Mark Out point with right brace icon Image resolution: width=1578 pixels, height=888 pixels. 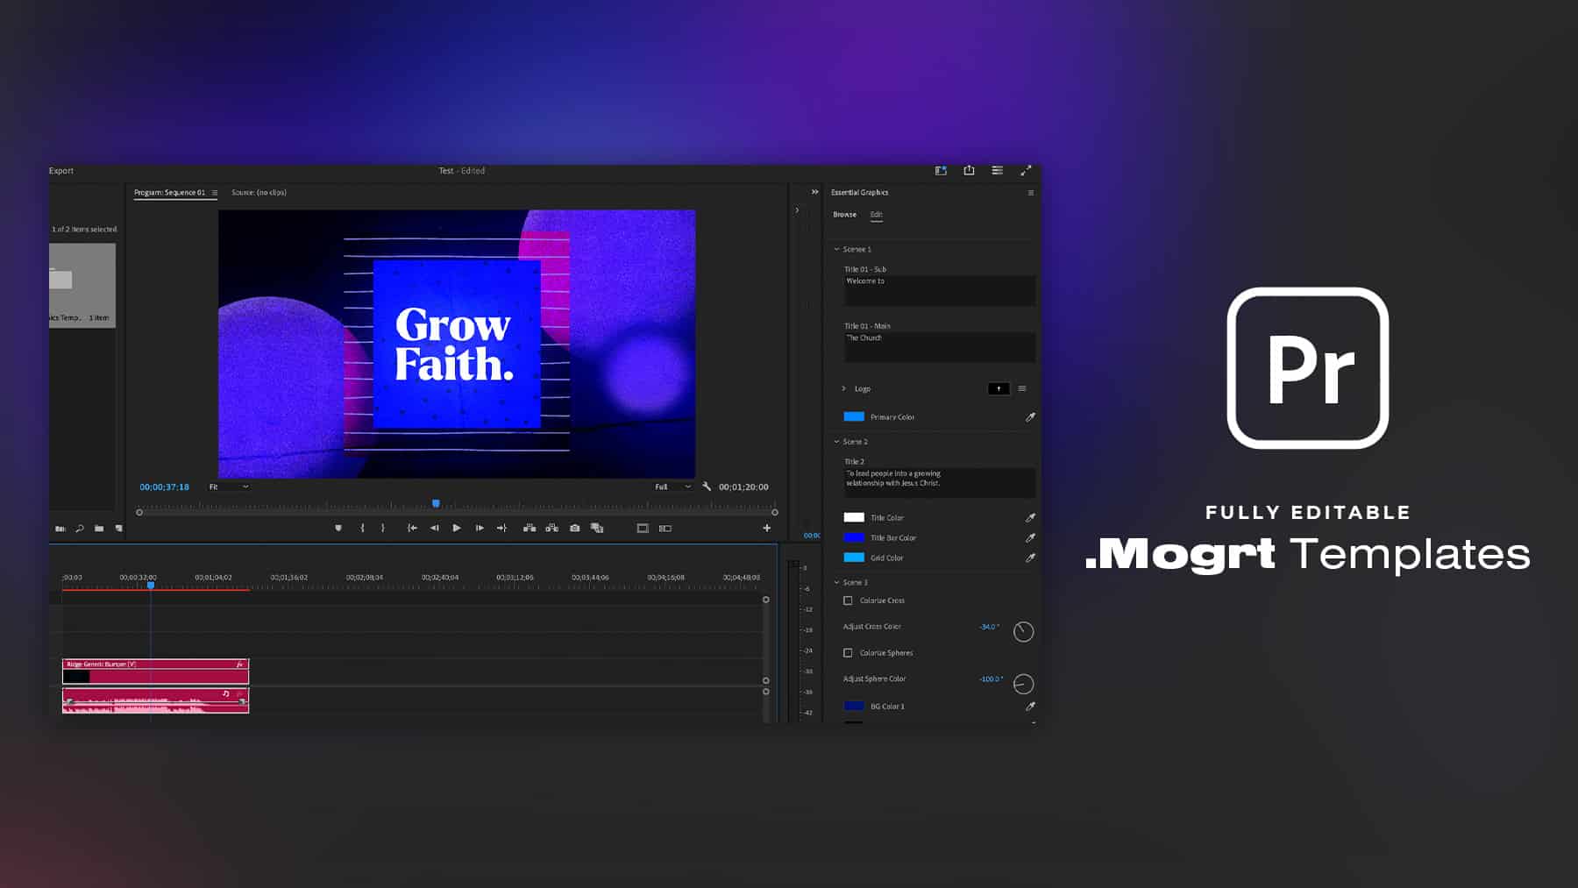(383, 528)
